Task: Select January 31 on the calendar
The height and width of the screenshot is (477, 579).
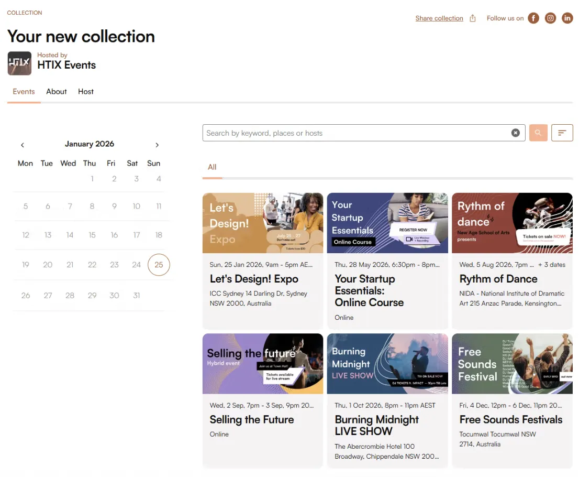Action: pyautogui.click(x=136, y=296)
